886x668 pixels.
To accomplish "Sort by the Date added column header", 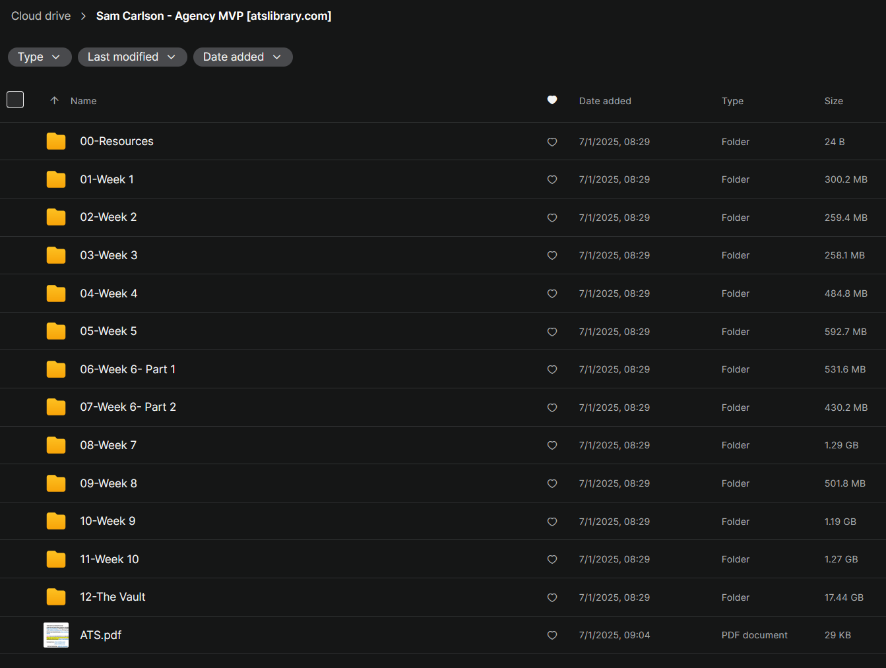I will 605,101.
